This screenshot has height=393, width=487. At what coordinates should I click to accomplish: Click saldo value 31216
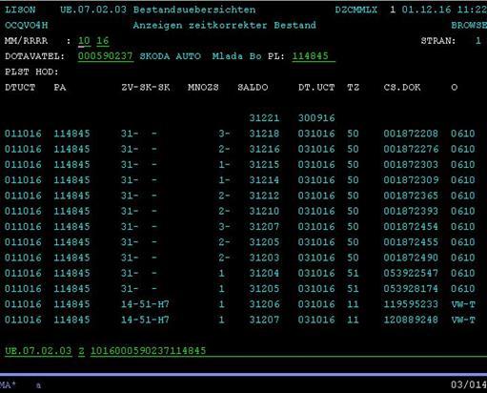264,149
